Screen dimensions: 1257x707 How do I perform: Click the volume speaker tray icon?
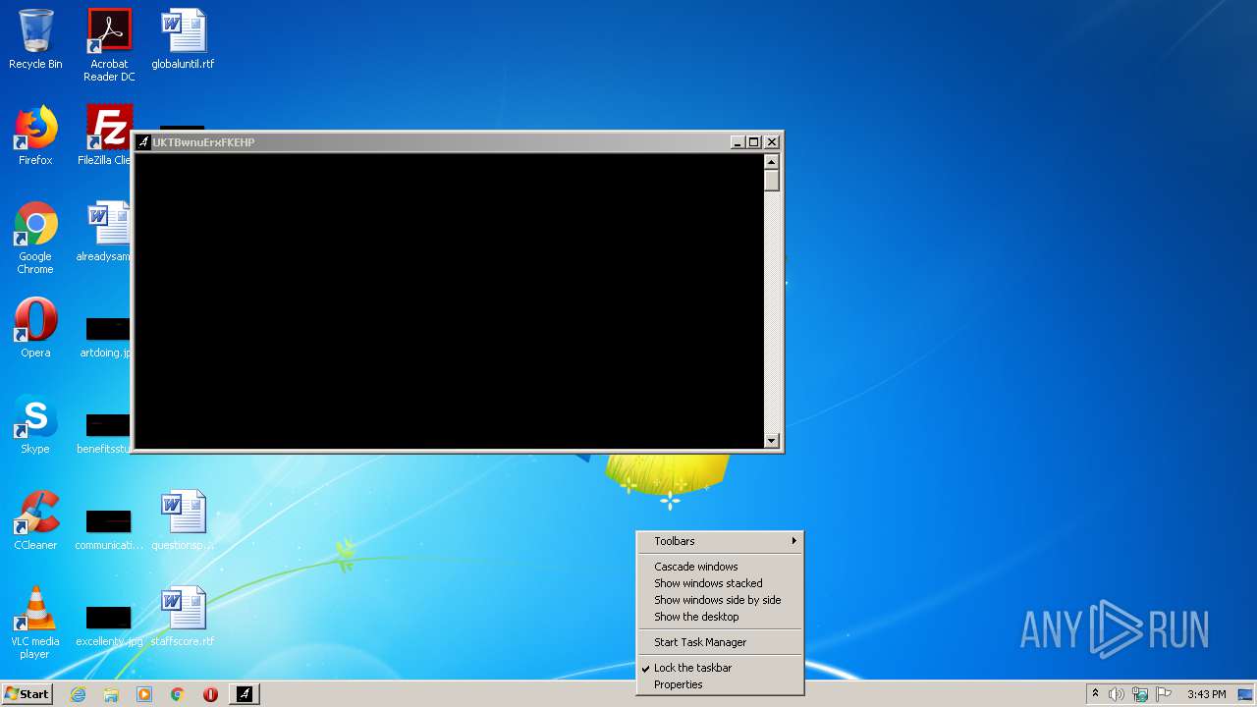pos(1117,694)
